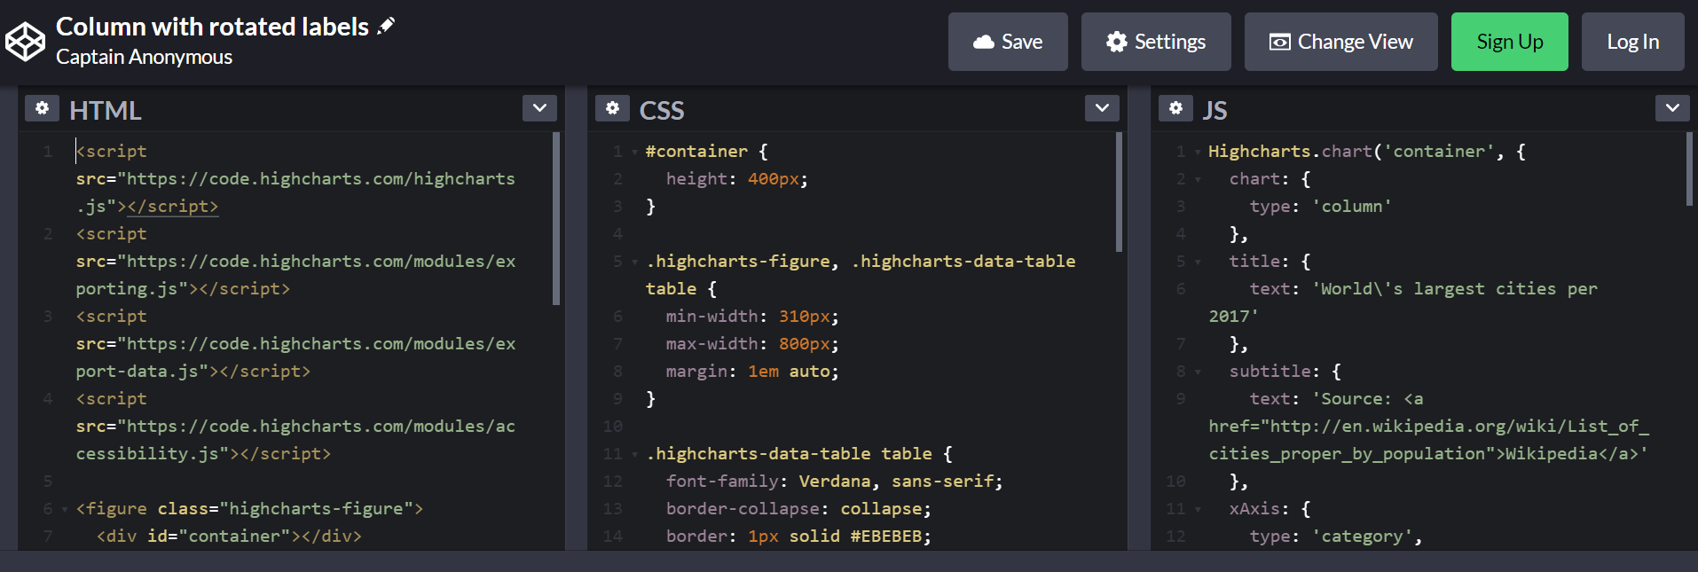
Task: Click 'font-family: Verdana, sans-serif;' line
Action: pyautogui.click(x=834, y=482)
